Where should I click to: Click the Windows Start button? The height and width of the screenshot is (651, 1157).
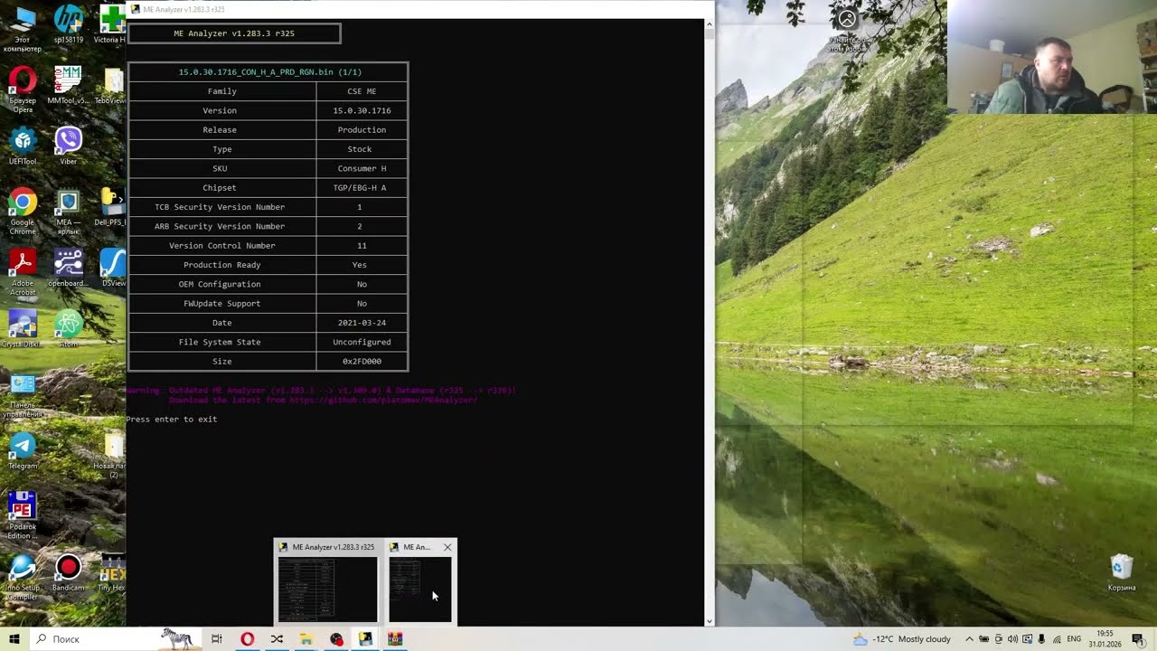click(14, 639)
